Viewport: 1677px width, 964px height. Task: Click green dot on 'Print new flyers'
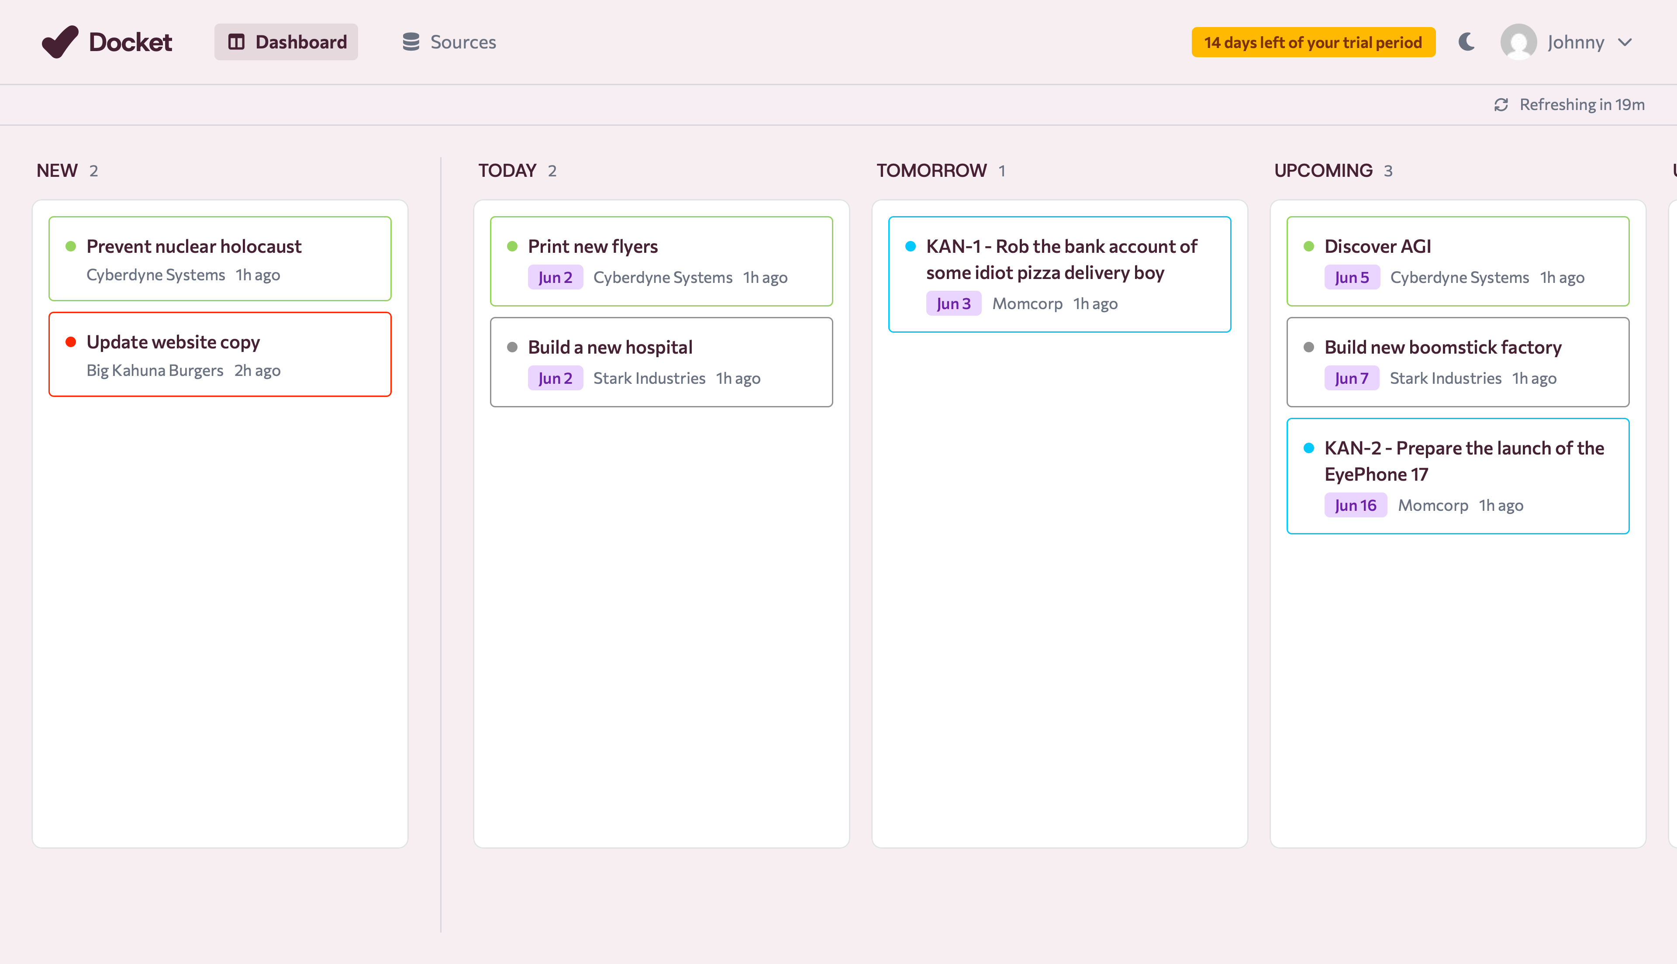(x=512, y=246)
